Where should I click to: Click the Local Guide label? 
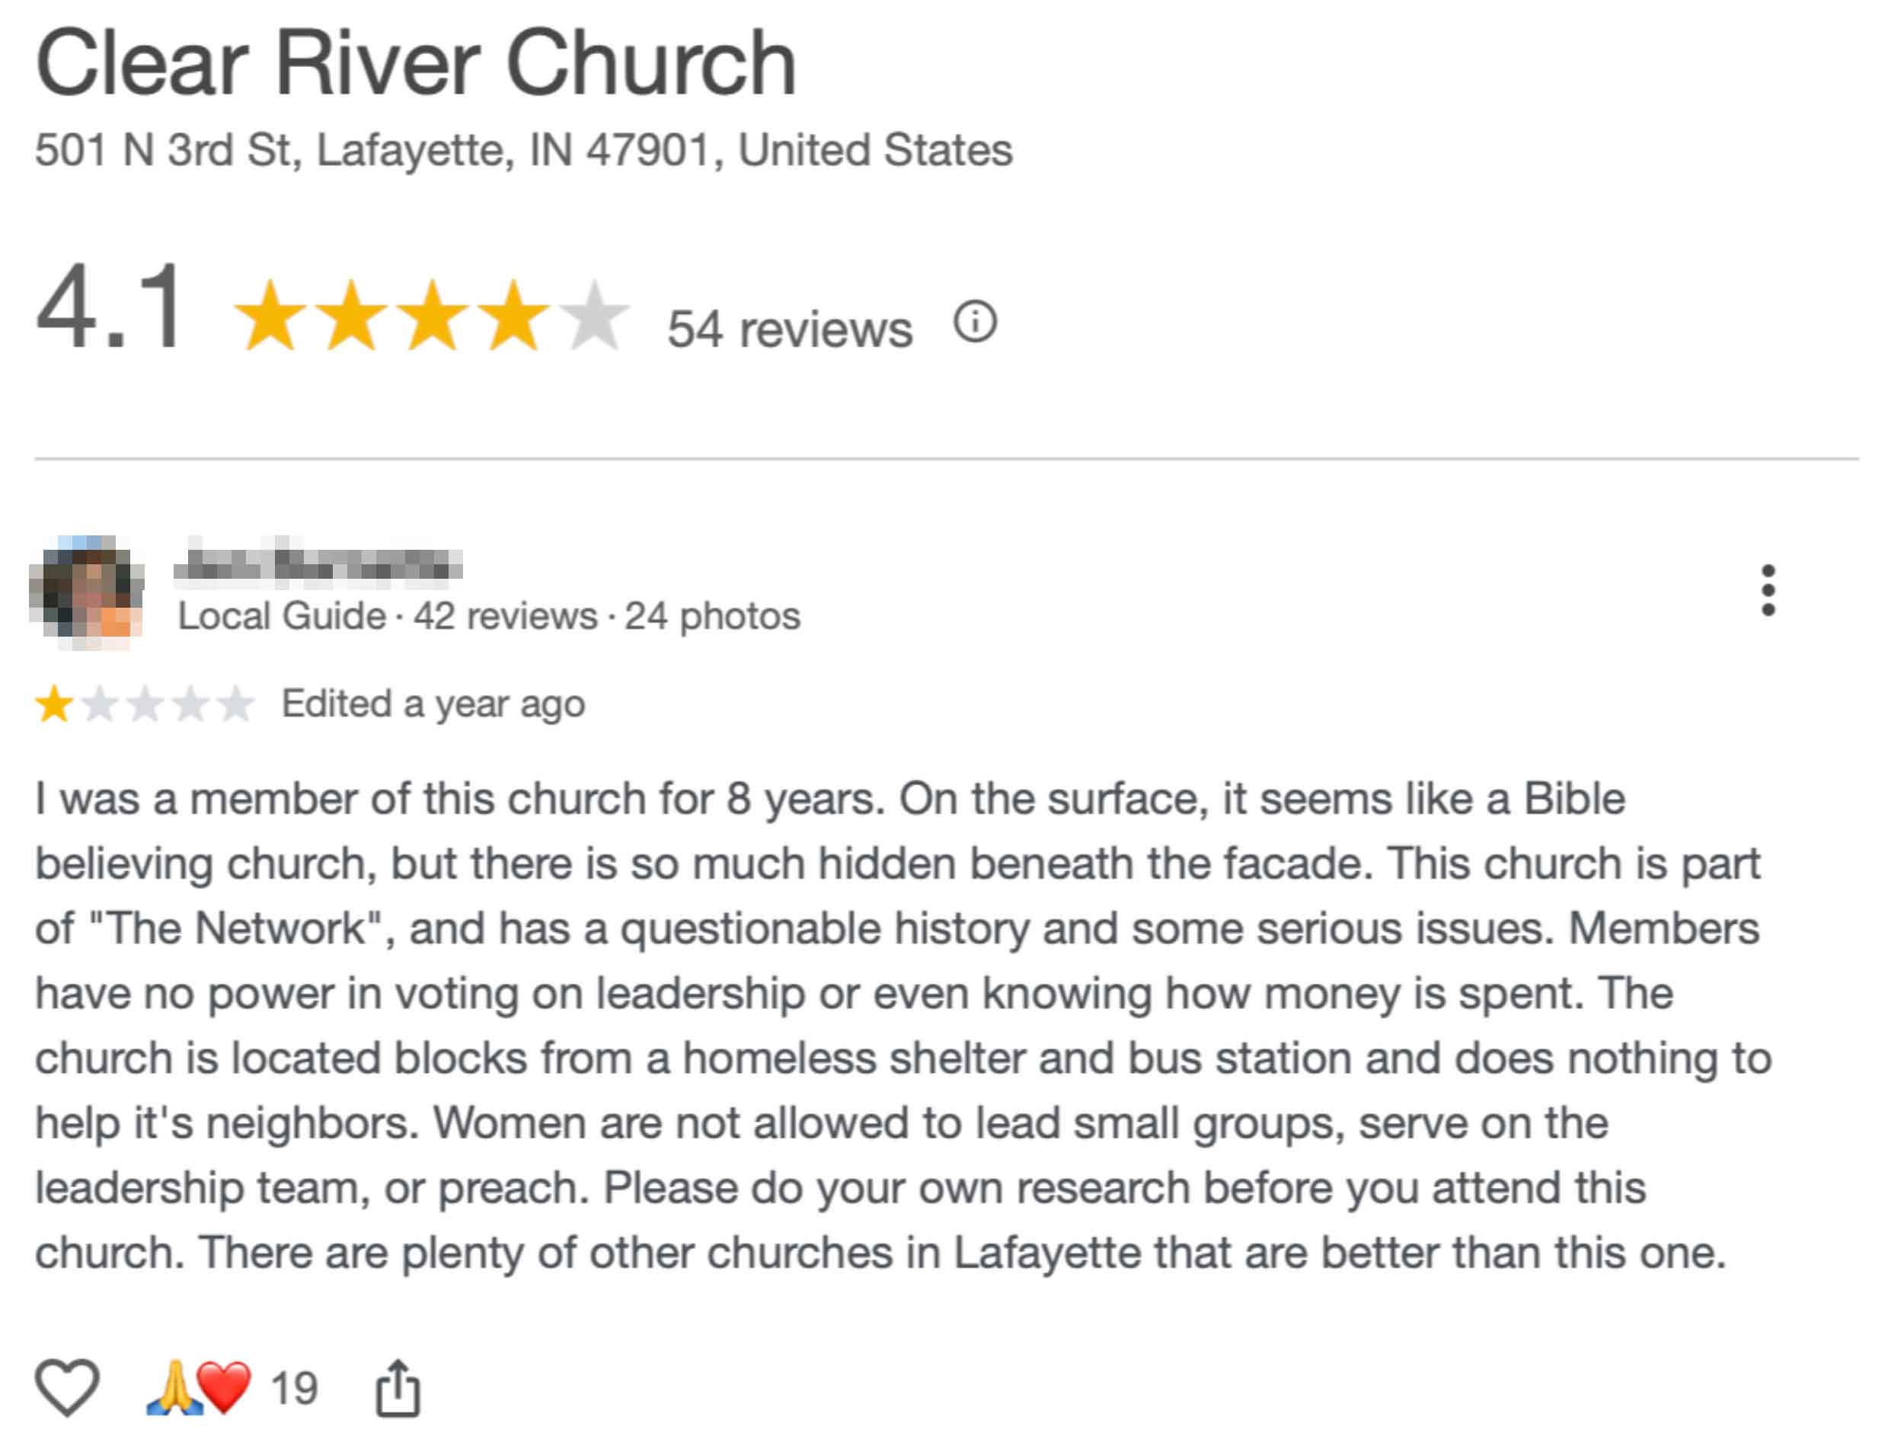click(282, 616)
